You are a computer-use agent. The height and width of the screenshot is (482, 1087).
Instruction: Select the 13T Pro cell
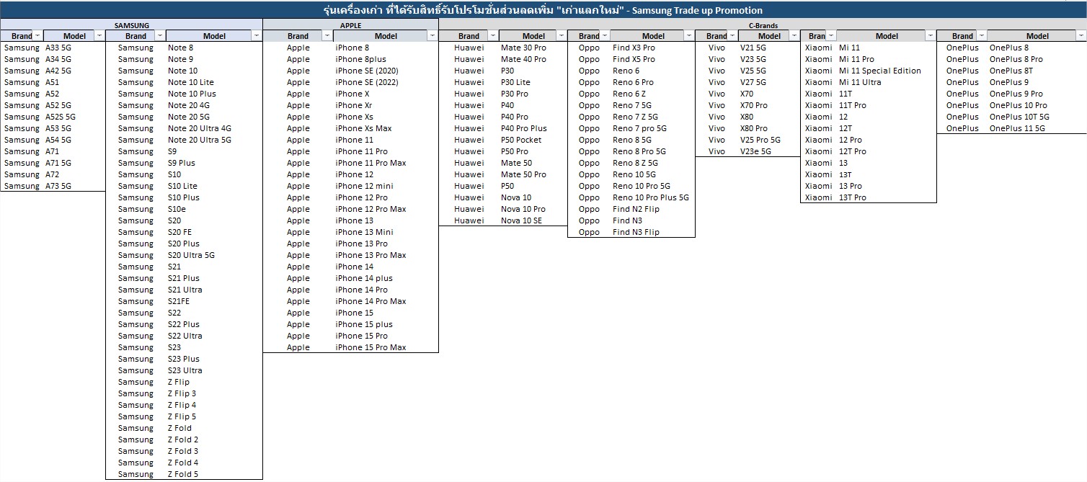(887, 197)
